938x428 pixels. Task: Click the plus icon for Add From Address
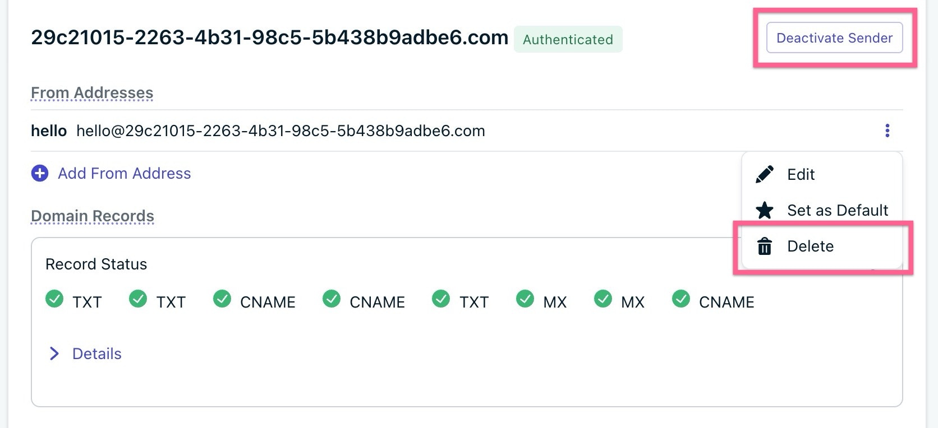click(39, 173)
